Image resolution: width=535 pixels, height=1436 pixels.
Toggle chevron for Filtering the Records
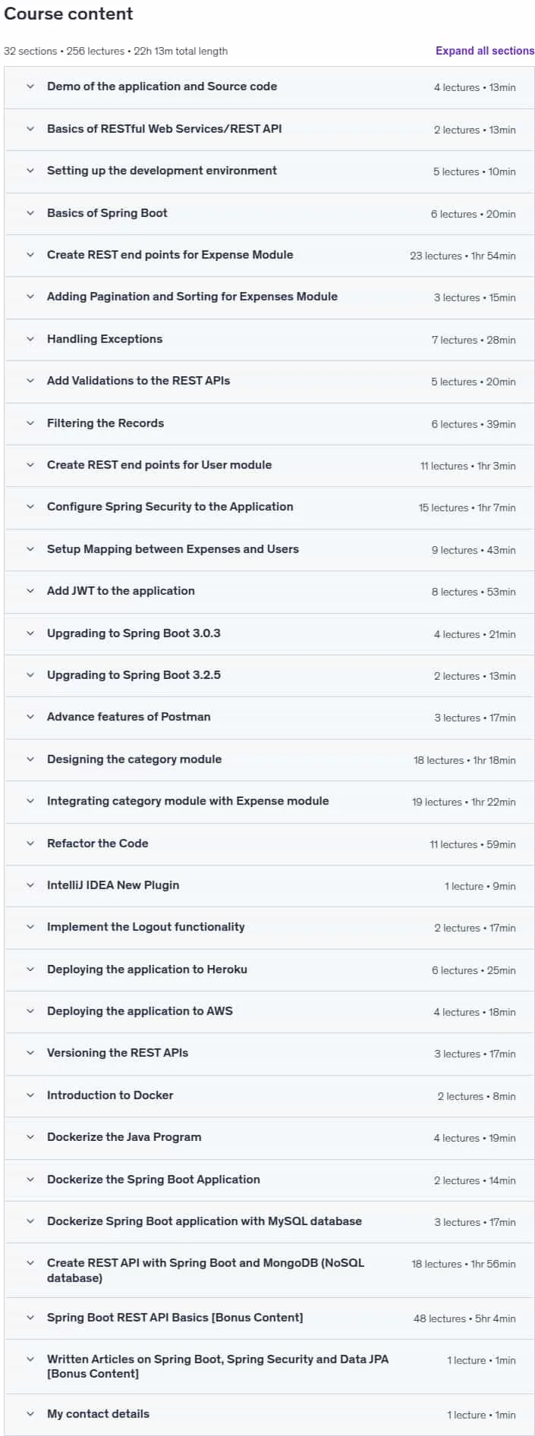pos(30,423)
